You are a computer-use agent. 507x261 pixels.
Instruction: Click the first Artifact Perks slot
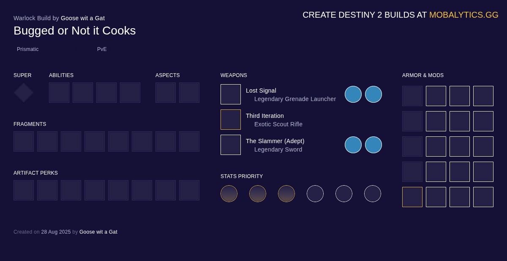click(x=24, y=190)
